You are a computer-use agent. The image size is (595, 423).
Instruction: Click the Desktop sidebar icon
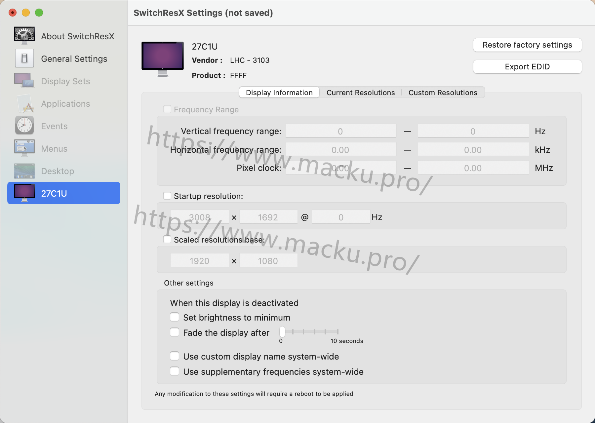(x=24, y=171)
